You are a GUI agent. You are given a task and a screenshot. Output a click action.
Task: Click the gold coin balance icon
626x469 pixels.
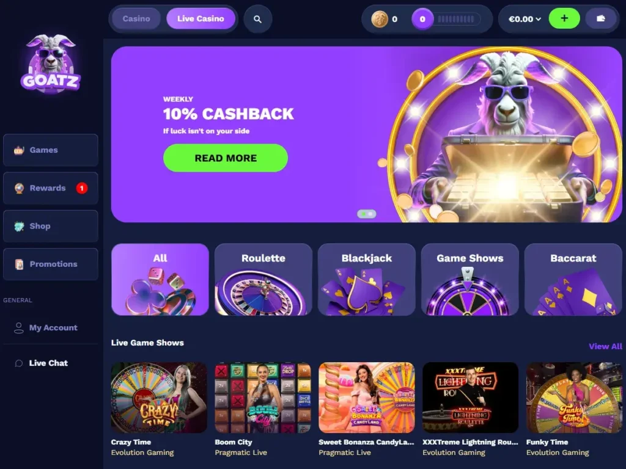click(379, 19)
